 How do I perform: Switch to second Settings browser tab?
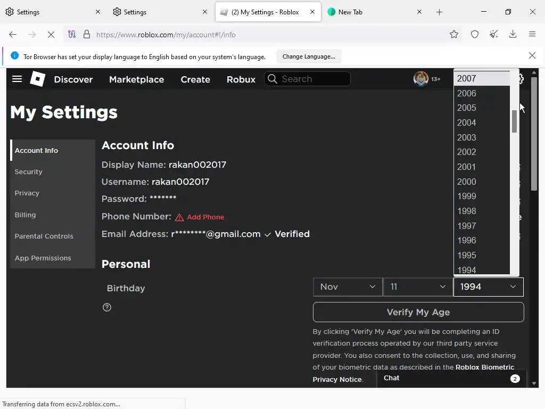click(160, 12)
